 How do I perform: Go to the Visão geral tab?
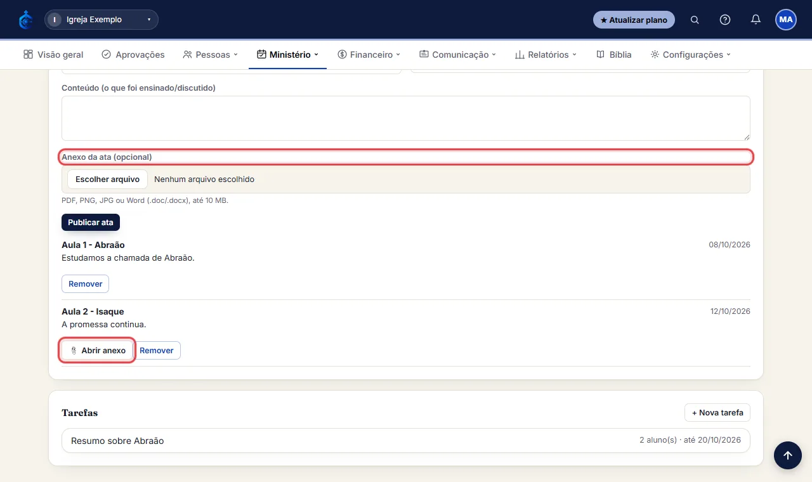[x=53, y=55]
